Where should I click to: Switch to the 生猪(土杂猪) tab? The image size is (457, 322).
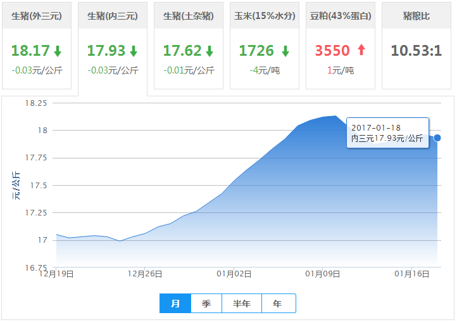[189, 16]
